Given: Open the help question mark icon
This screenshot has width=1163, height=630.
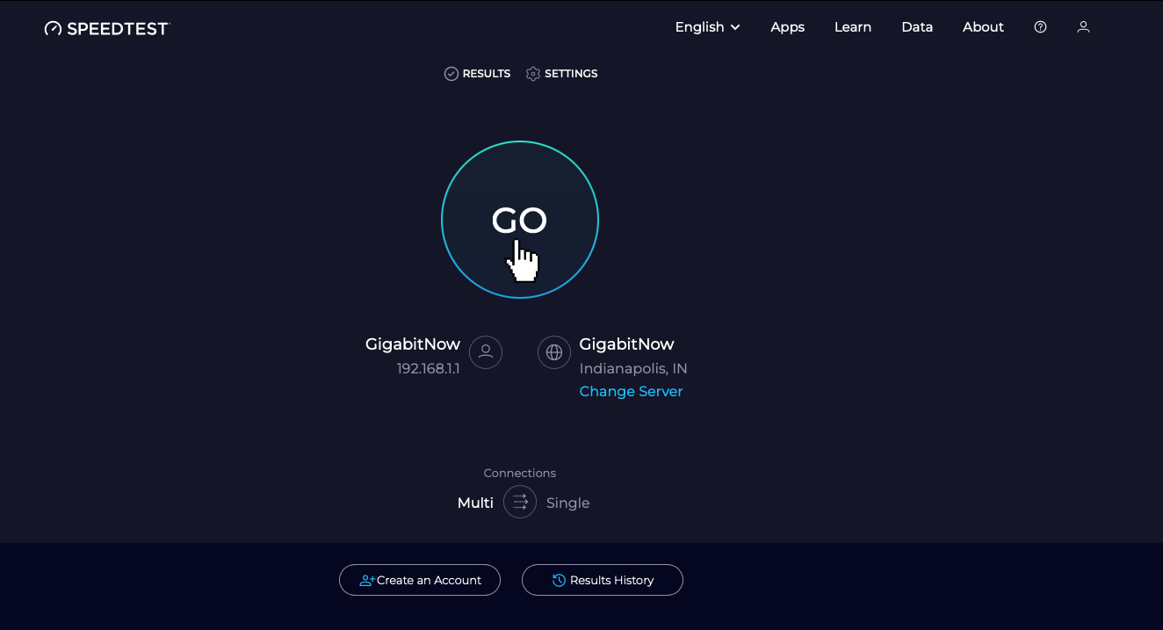Looking at the screenshot, I should [x=1040, y=27].
